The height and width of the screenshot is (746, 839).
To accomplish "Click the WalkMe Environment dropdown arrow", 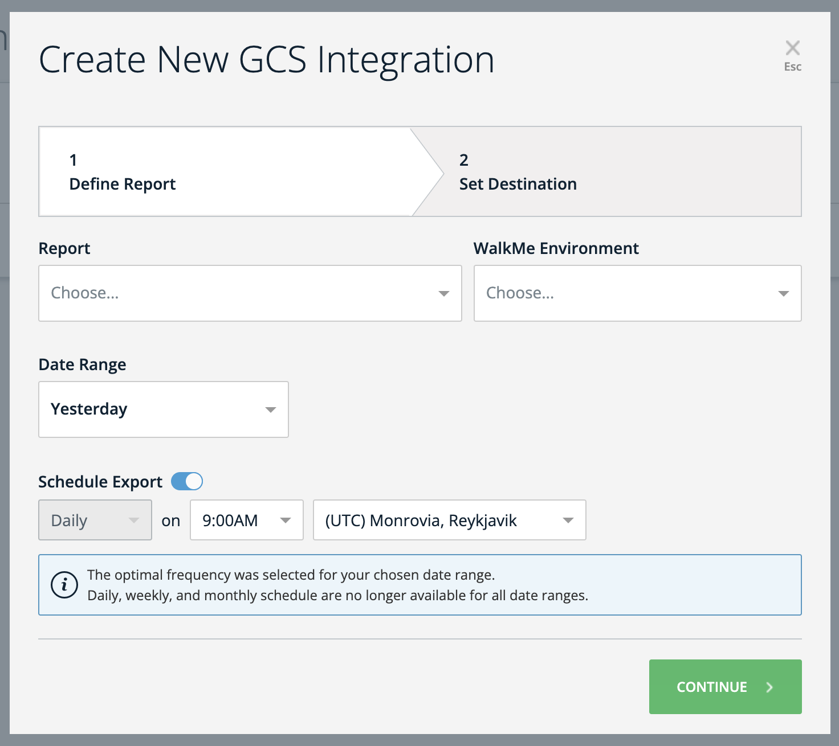I will point(784,293).
